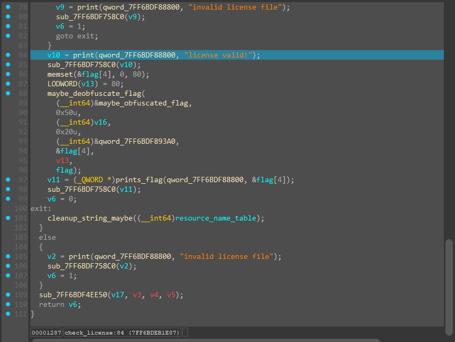The width and height of the screenshot is (455, 342).
Task: Click the gutter dot at line 99
Action: click(7, 199)
